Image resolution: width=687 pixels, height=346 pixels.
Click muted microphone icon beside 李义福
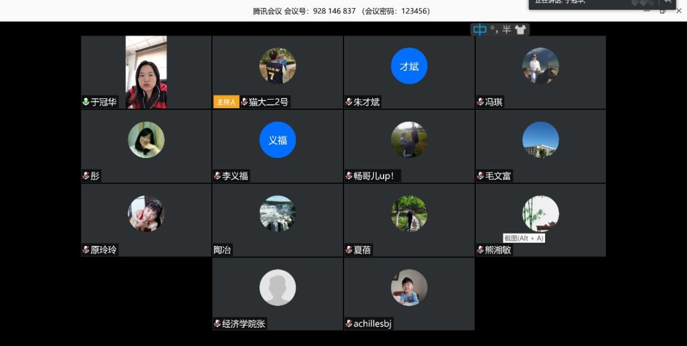[218, 176]
